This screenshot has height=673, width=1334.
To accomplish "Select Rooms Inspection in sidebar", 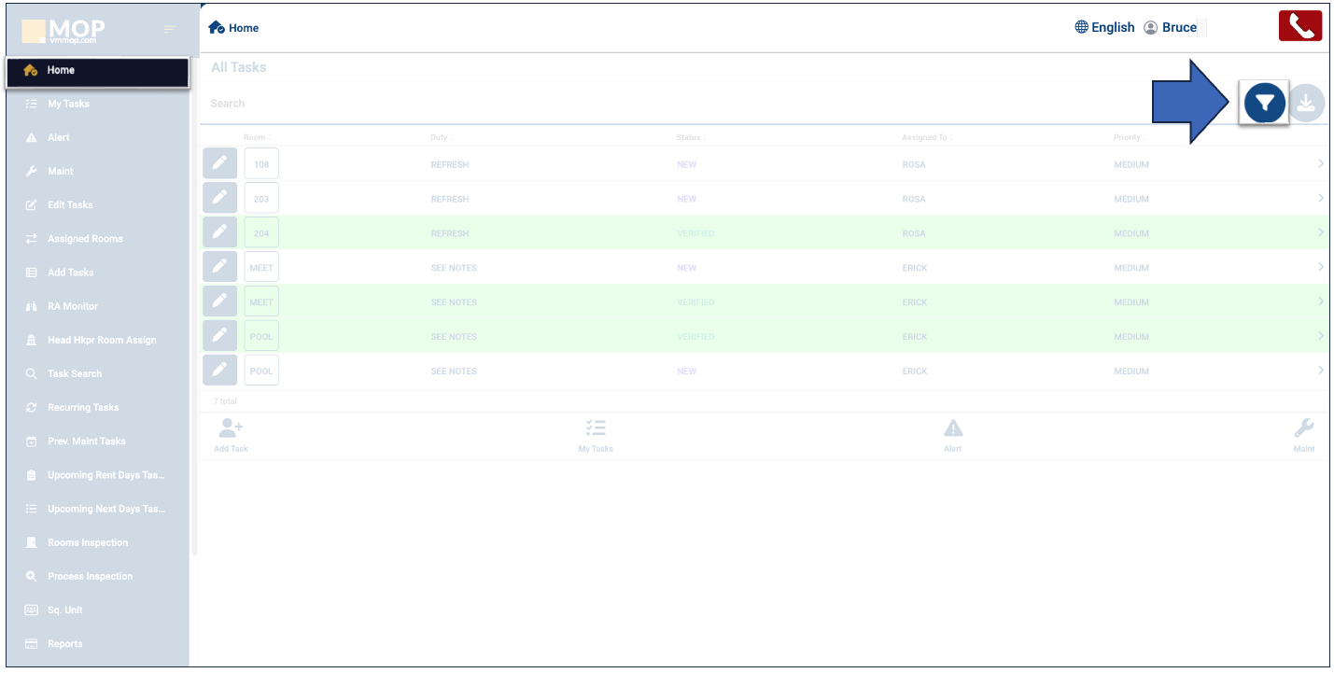I will [88, 542].
